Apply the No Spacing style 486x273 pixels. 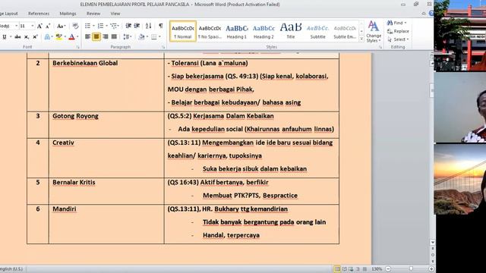(210, 31)
